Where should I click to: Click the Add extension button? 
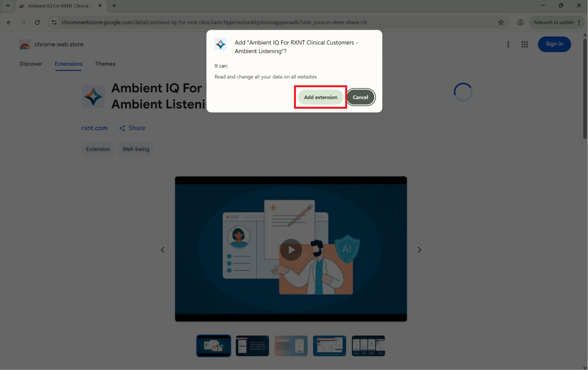click(321, 97)
